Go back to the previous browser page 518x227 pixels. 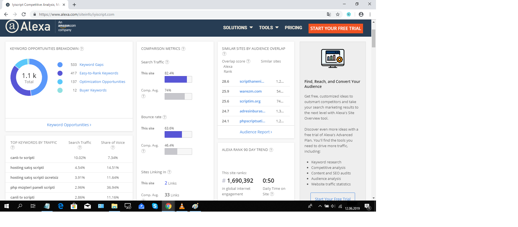coord(6,14)
